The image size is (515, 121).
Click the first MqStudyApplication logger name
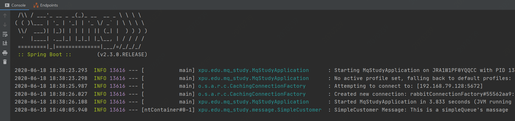253,70
